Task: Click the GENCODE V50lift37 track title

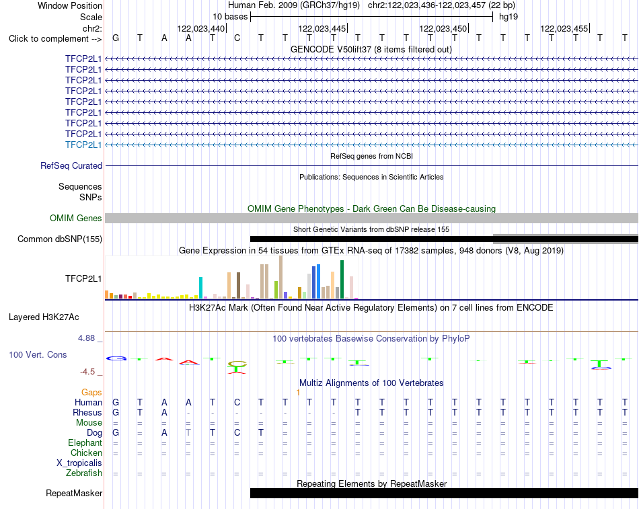Action: (x=371, y=49)
